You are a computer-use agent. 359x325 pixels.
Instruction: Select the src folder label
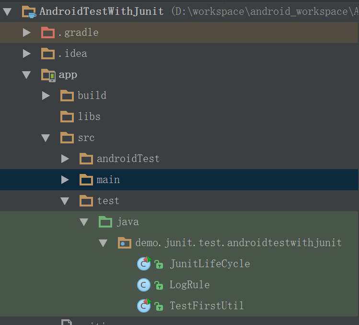click(86, 138)
